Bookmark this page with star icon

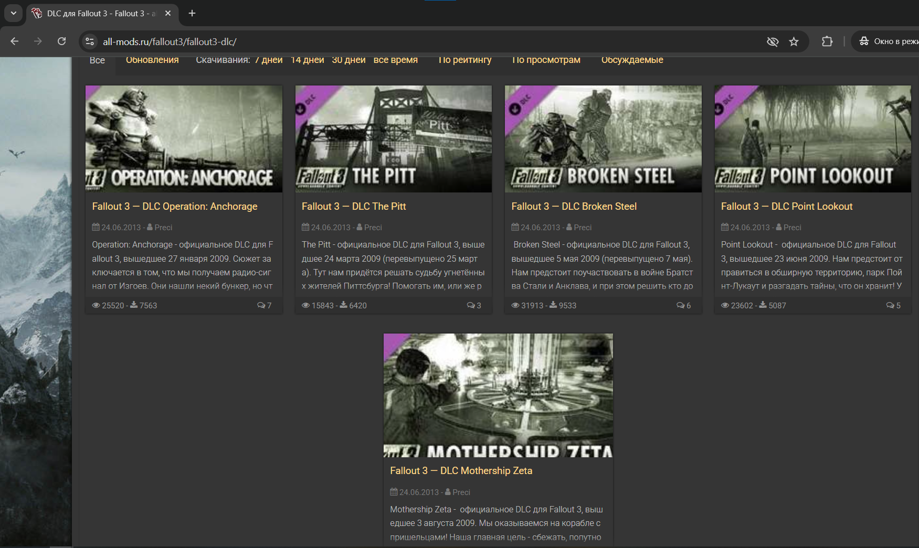(x=794, y=41)
